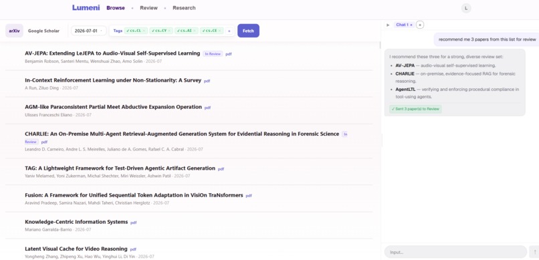Open the 2026-07-01 date dropdown
The width and height of the screenshot is (539, 260).
89,31
